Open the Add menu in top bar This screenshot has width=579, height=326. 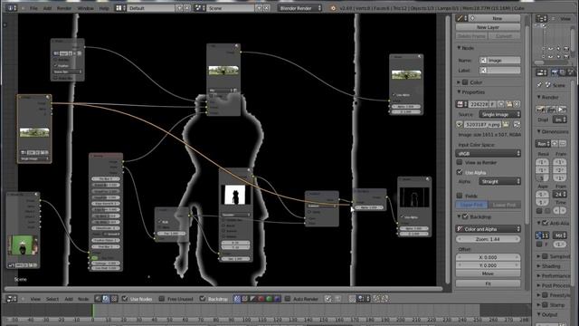(47, 8)
